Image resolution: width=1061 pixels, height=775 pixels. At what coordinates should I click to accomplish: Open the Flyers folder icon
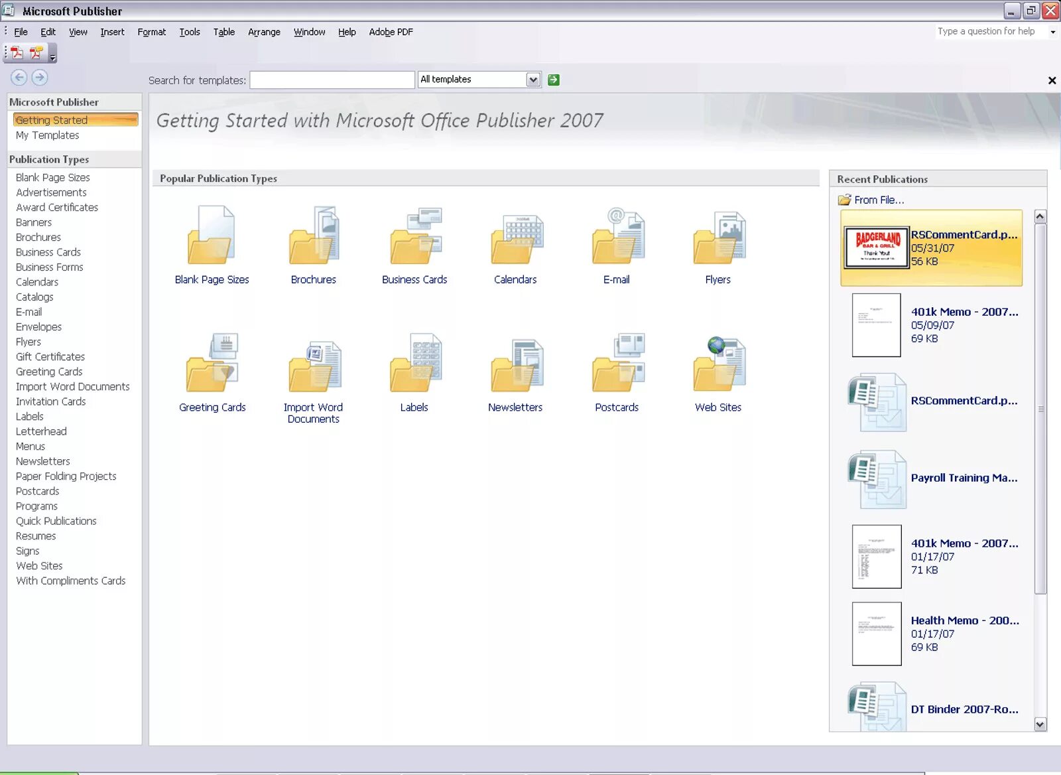[719, 237]
